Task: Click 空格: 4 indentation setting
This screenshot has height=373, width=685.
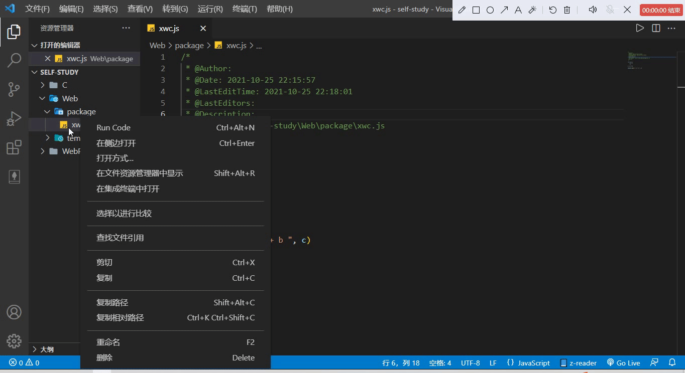Action: [x=440, y=362]
